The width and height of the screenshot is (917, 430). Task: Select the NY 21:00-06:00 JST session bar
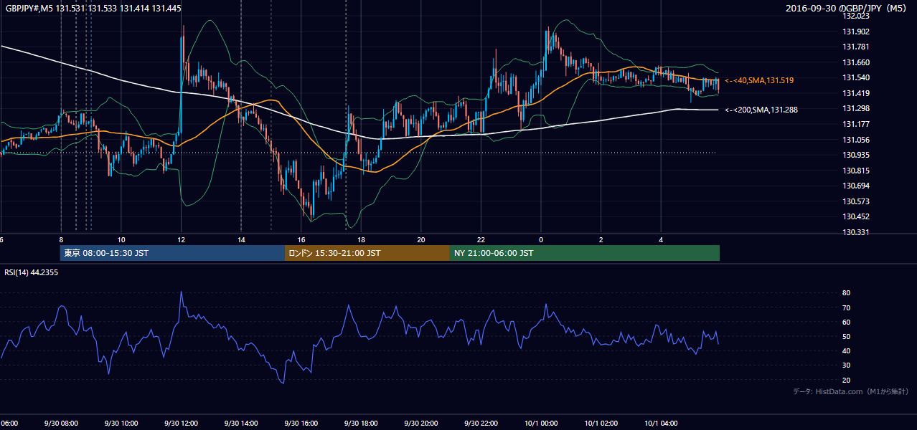585,253
